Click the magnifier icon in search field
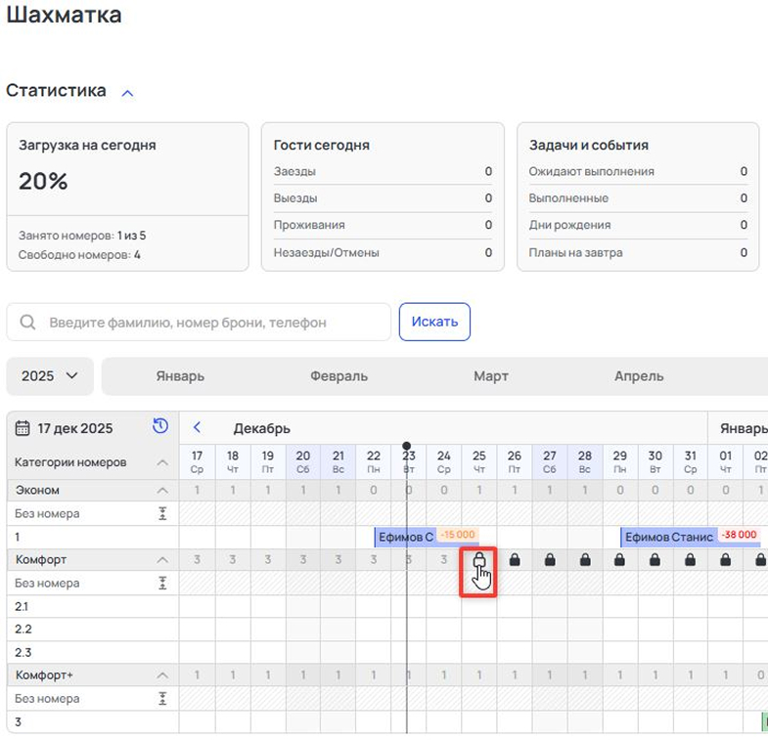The width and height of the screenshot is (768, 740). point(28,323)
